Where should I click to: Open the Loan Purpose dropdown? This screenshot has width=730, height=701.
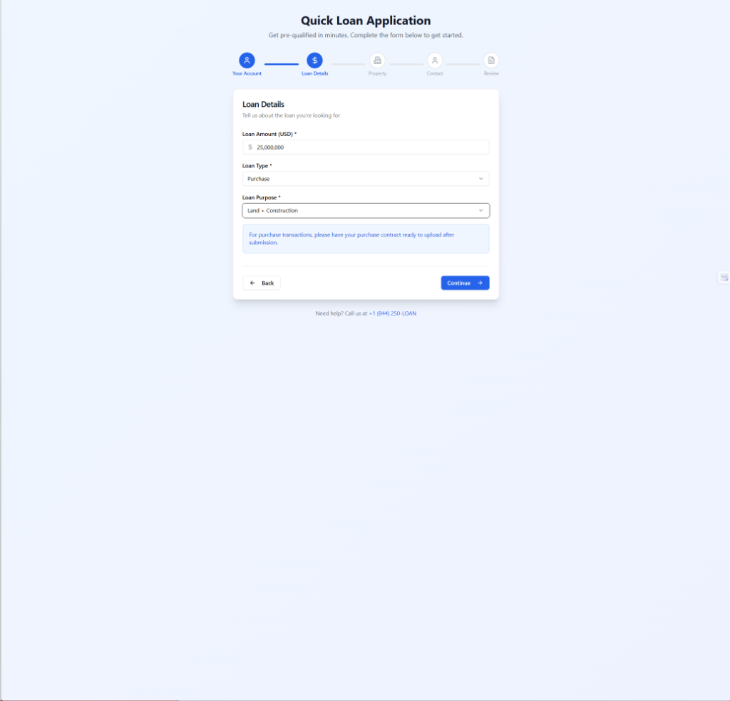pyautogui.click(x=366, y=210)
